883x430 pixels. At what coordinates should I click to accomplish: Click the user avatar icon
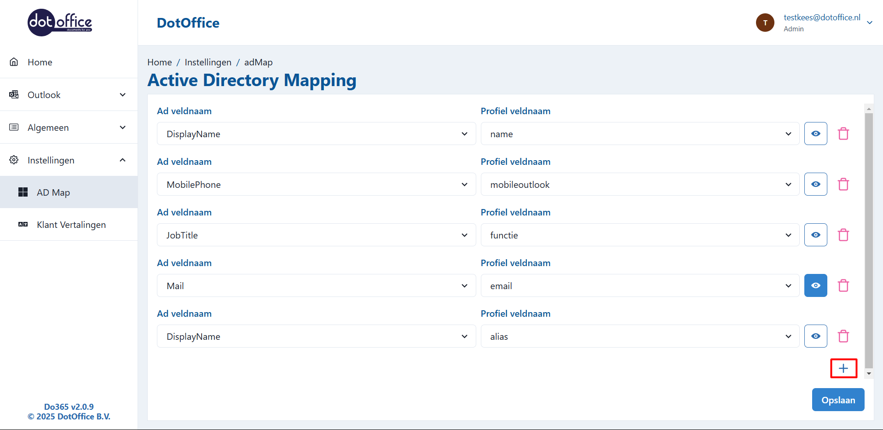[x=765, y=23]
